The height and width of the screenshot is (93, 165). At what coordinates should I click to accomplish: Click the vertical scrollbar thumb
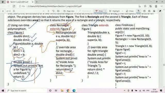164,65
